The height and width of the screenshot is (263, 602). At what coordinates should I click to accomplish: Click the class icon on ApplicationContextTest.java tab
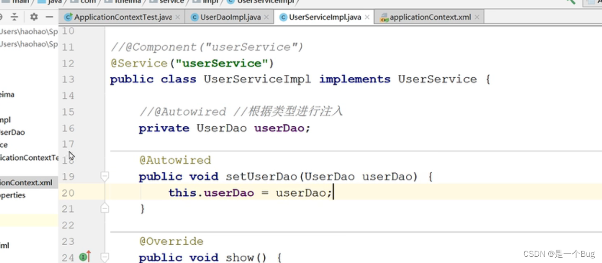point(68,17)
